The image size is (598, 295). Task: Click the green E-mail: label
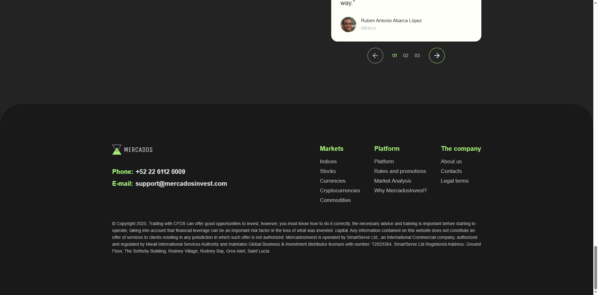123,184
